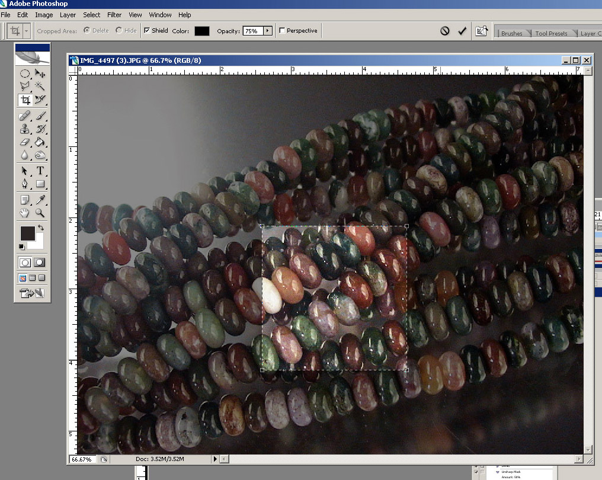Switch to Full Screen mode
Viewport: 602px width, 480px height.
pyautogui.click(x=42, y=278)
